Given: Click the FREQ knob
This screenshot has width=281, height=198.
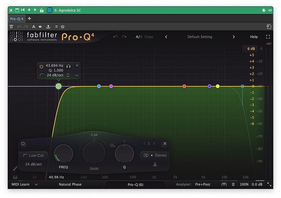Looking at the screenshot, I should coord(64,154).
